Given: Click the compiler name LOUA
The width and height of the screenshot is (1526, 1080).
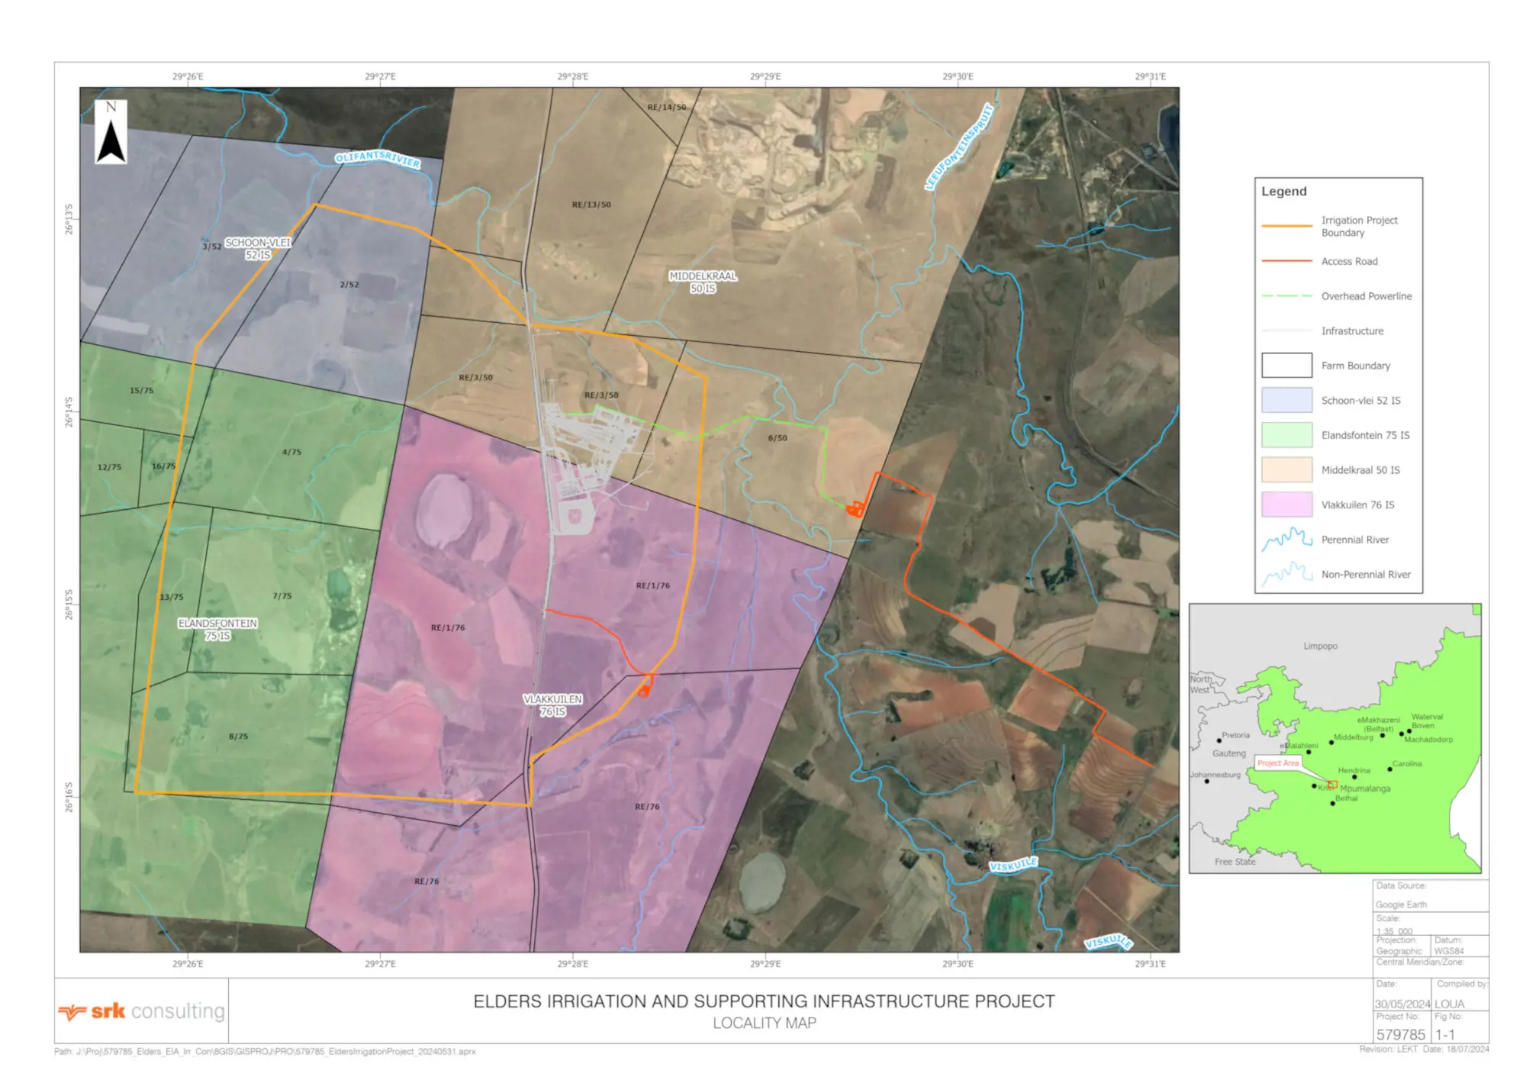Looking at the screenshot, I should (1450, 1004).
